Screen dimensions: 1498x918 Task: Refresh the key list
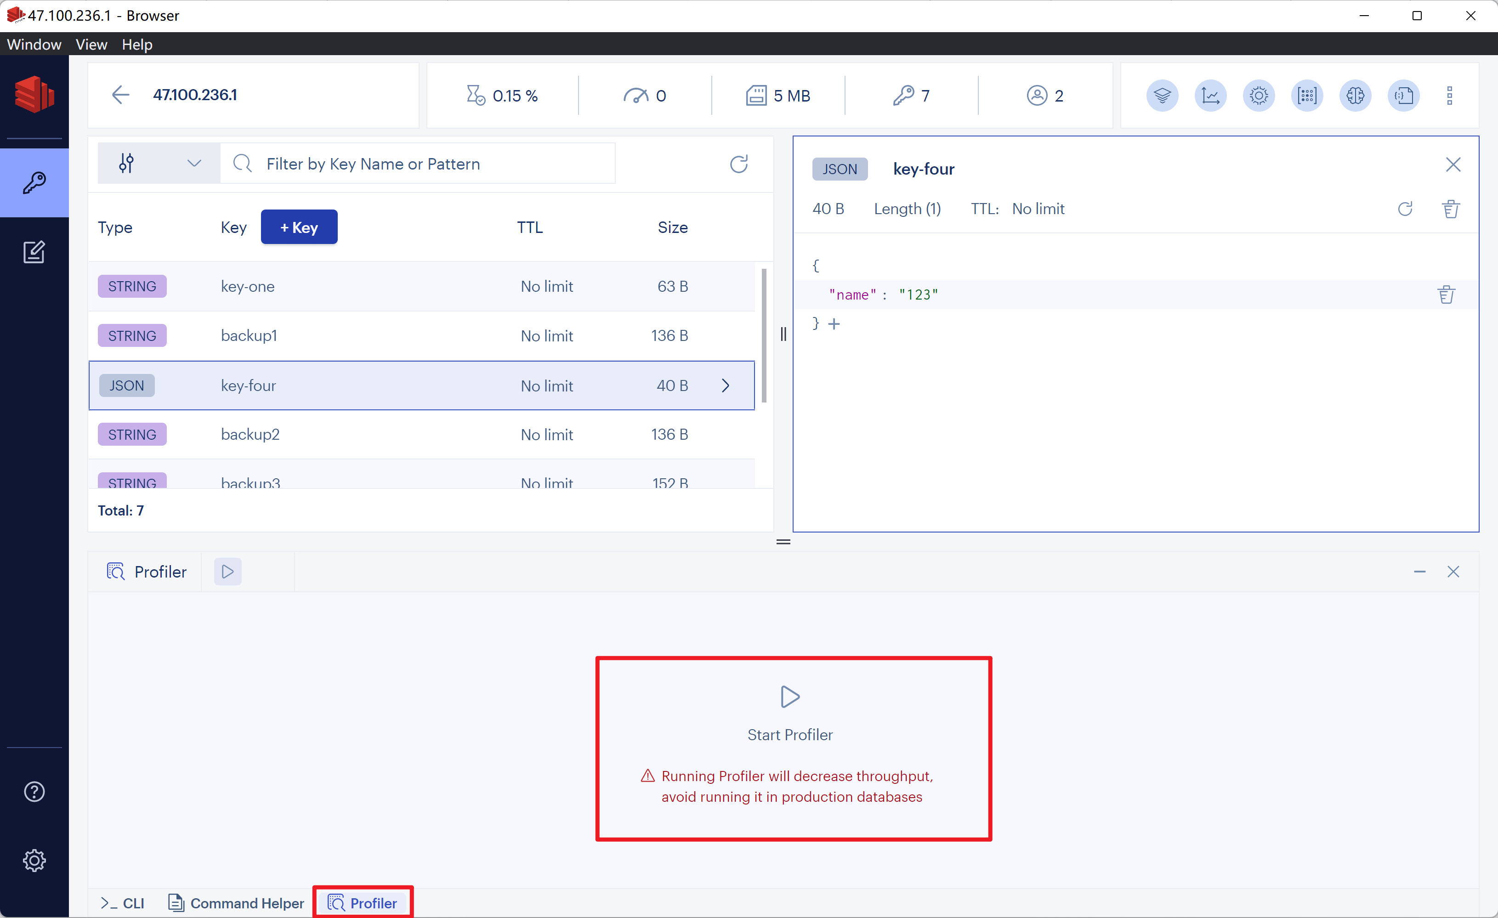click(x=739, y=164)
